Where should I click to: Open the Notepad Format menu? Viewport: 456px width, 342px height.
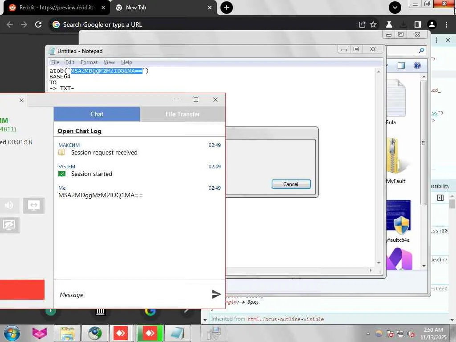click(x=89, y=62)
